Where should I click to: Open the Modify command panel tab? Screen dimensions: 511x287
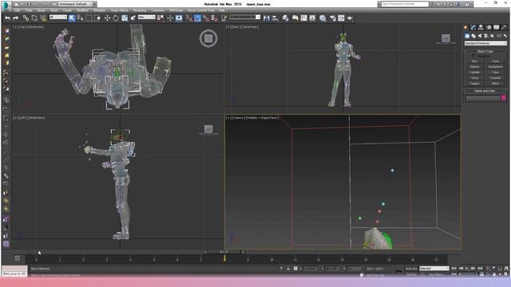473,27
